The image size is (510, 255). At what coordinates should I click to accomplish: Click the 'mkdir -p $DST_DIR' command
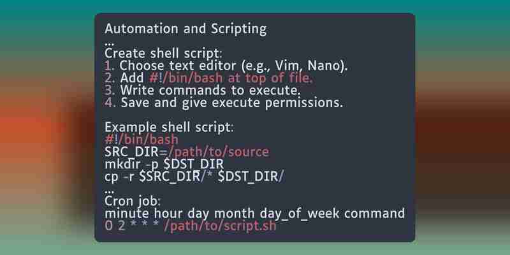(x=164, y=164)
